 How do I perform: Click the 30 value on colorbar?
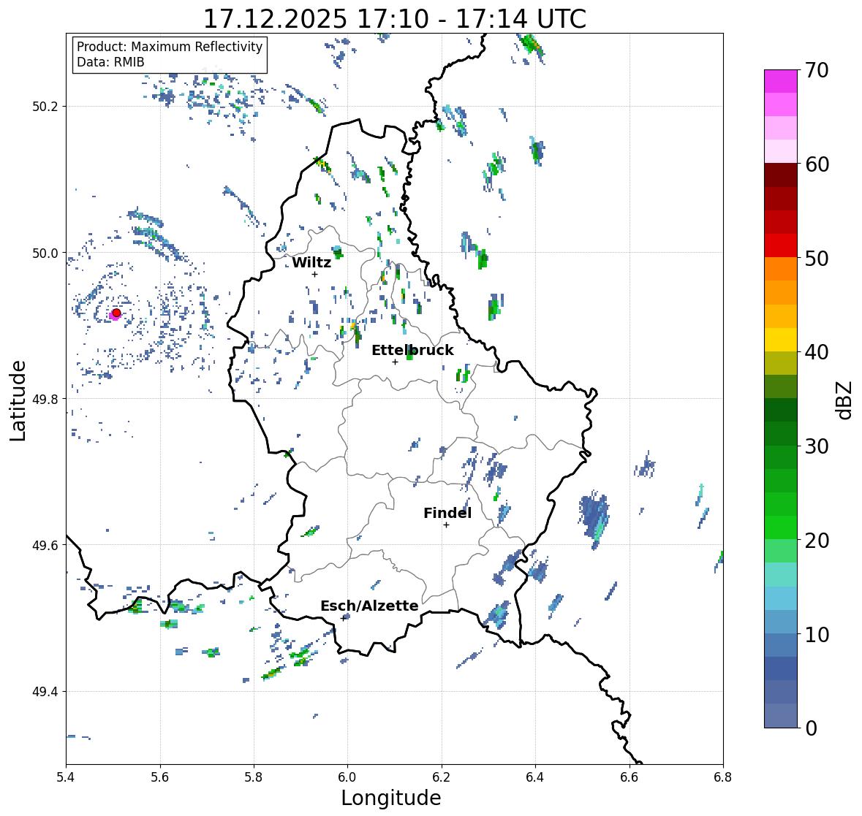pyautogui.click(x=817, y=446)
